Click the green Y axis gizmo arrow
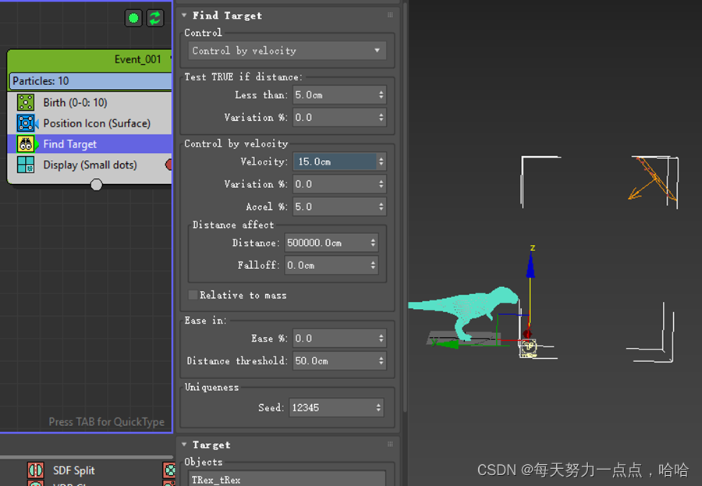 447,344
